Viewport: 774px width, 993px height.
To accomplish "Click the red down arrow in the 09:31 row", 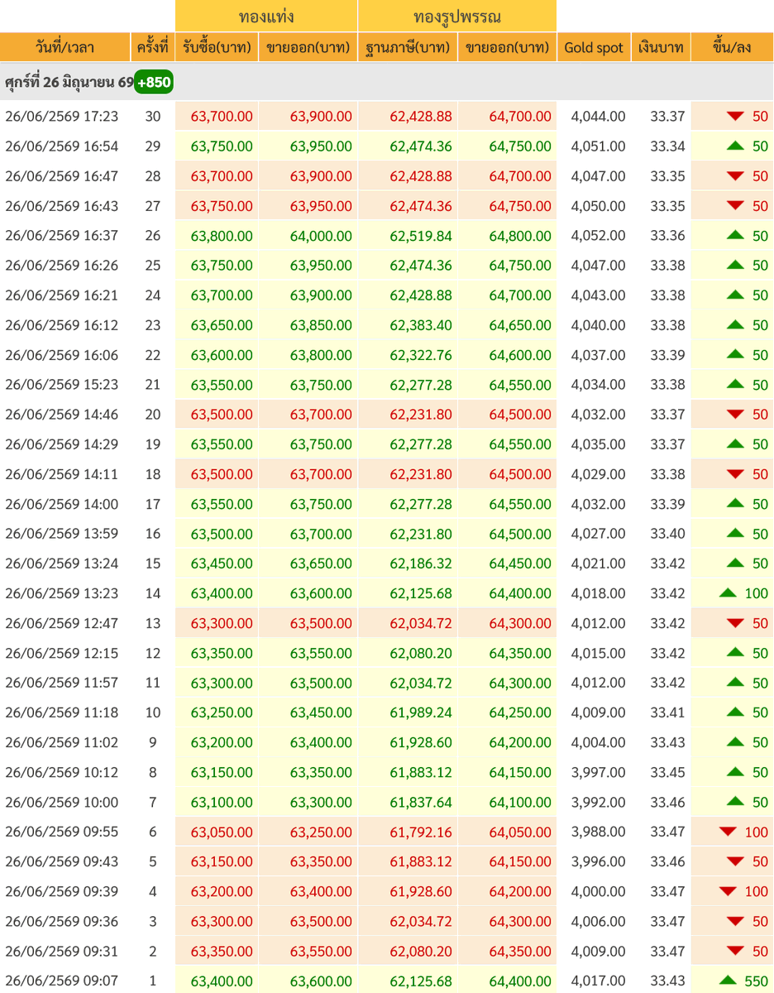I will point(735,951).
